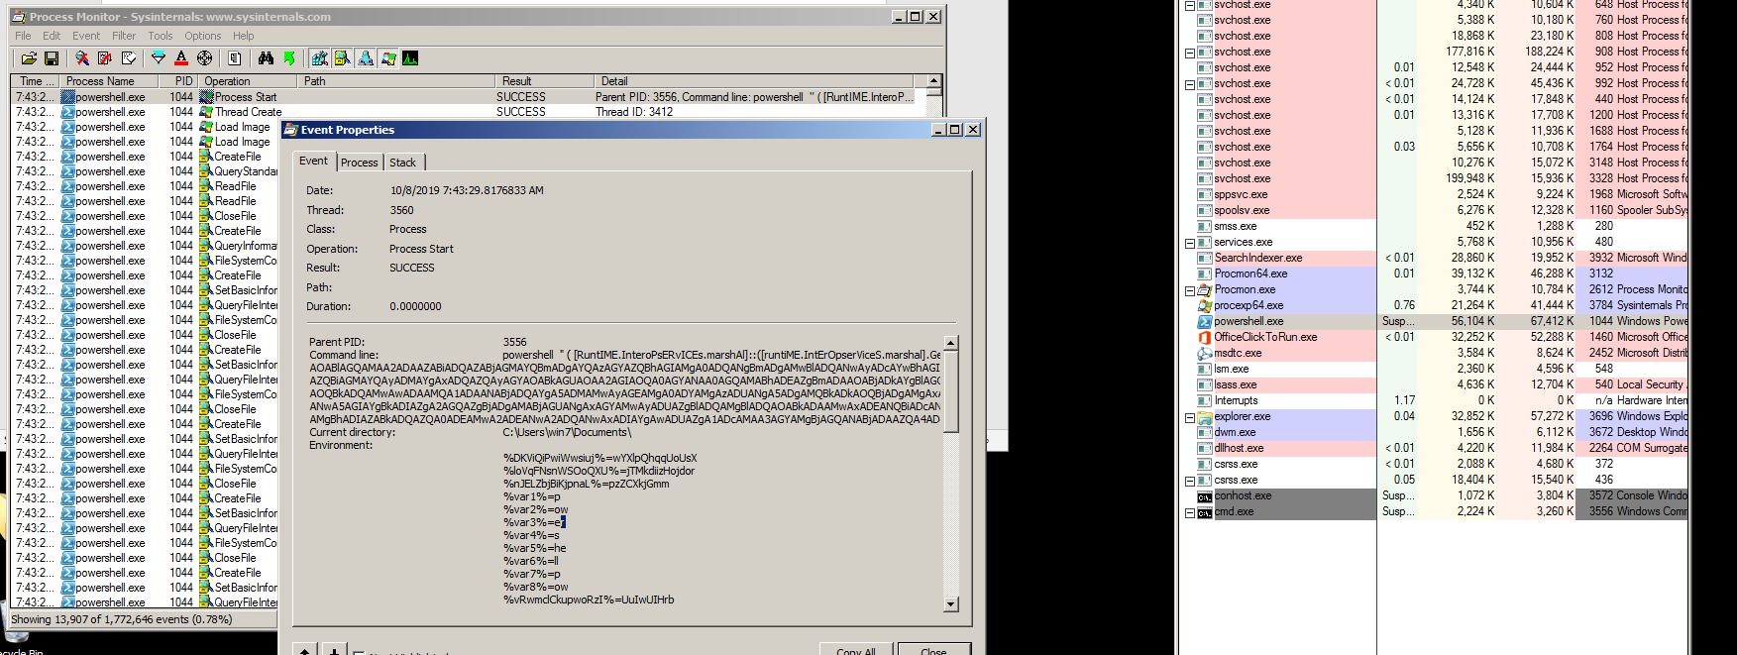Viewport: 1737px width, 655px height.
Task: Go to next event with down arrow button
Action: [335, 650]
